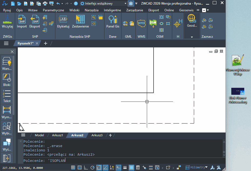
Task: Switch to the Arkusz3 layout tab
Action: pyautogui.click(x=97, y=135)
